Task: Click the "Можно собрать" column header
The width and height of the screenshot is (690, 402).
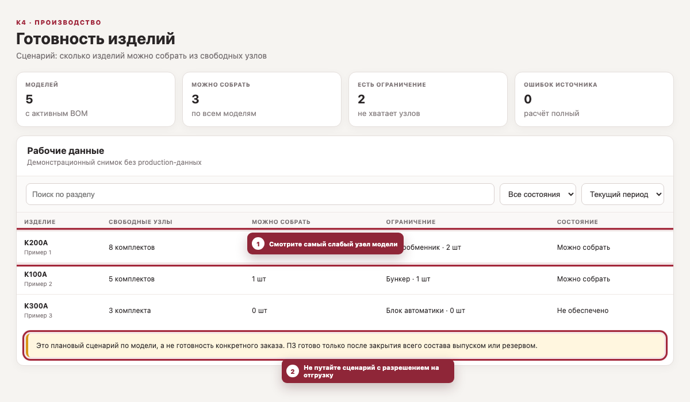Action: 281,222
